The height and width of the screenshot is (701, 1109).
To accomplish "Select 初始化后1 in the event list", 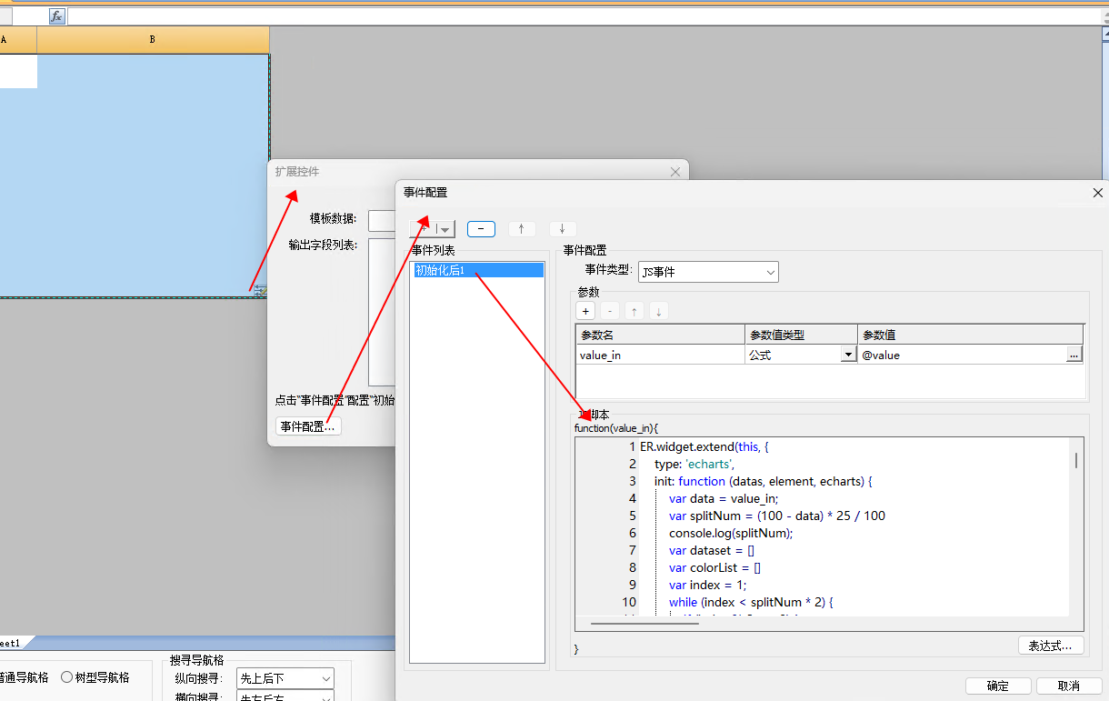I will click(x=477, y=271).
